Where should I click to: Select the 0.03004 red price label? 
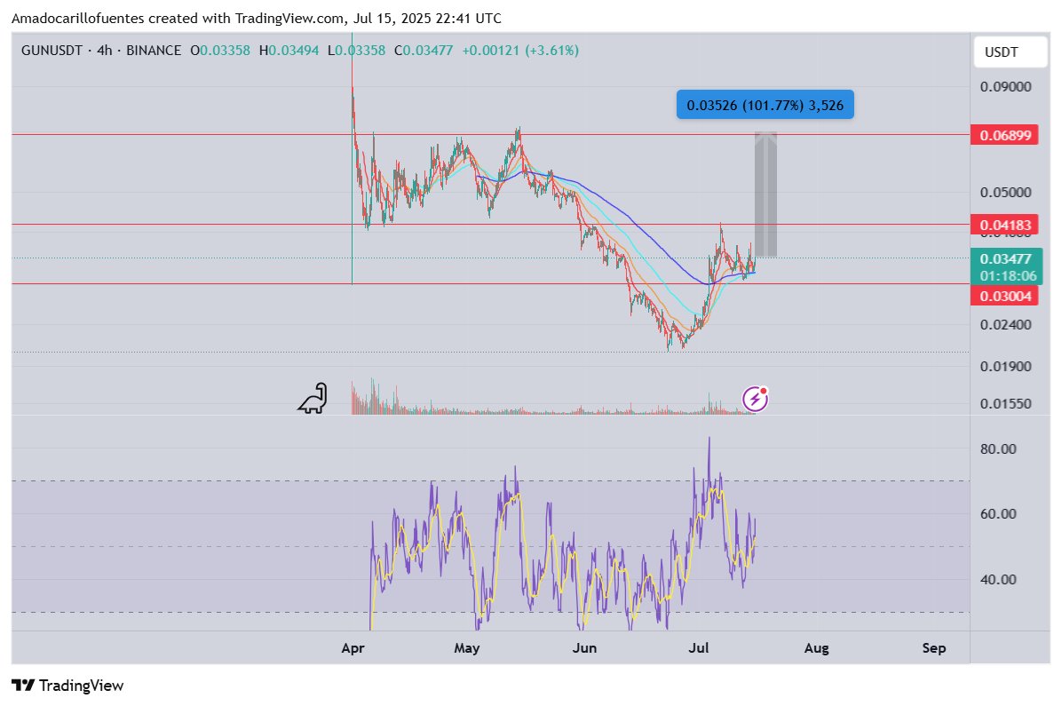(1005, 296)
